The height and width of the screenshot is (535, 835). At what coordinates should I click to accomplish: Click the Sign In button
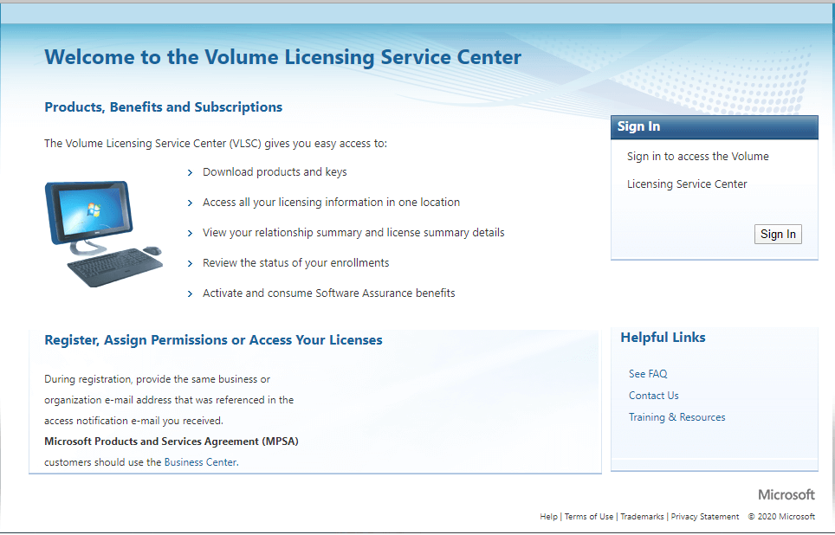(x=778, y=235)
